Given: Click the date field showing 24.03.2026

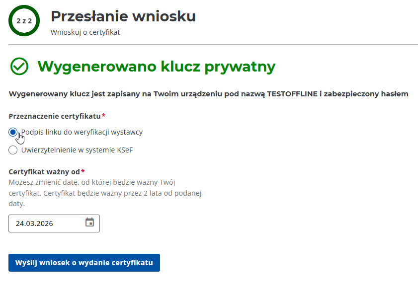Looking at the screenshot, I should pos(47,223).
